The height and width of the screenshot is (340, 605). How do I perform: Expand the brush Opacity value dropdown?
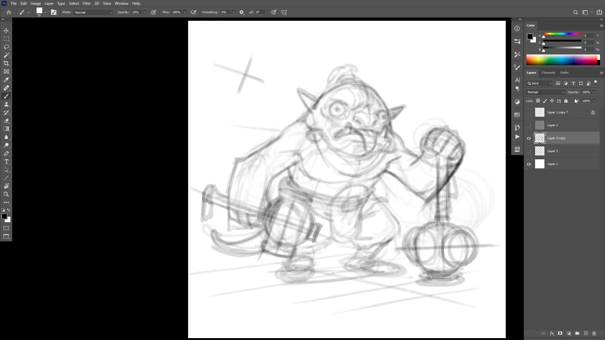[145, 12]
